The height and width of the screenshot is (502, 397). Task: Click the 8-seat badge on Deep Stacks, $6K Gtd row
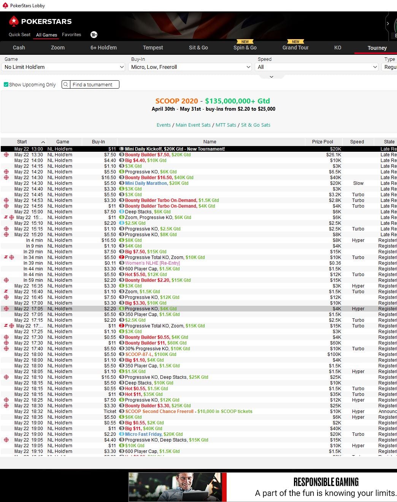122,212
